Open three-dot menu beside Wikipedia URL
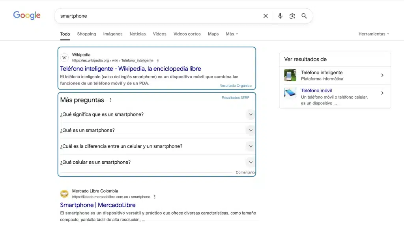This screenshot has width=404, height=226. (158, 61)
